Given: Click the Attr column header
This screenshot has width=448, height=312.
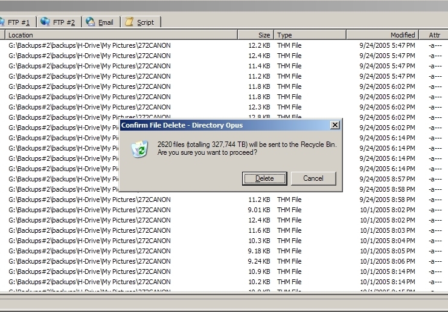Looking at the screenshot, I should 434,35.
